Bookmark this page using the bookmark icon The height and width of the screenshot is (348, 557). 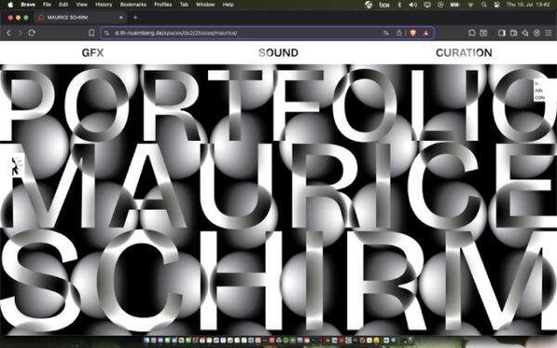92,33
